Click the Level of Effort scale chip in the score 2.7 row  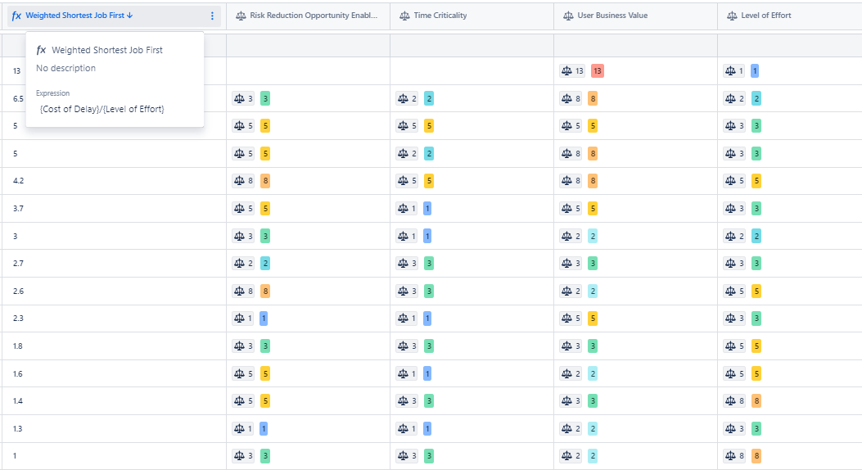pos(734,264)
